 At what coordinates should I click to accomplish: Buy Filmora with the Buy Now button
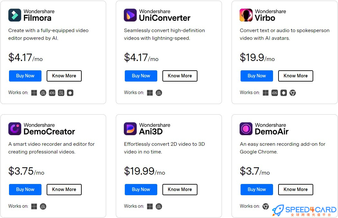25,76
